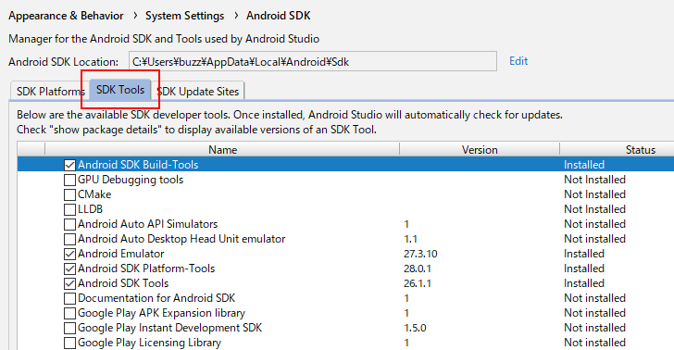Screen dimensions: 674x350
Task: Select the SDK Tools tab
Action: (120, 90)
